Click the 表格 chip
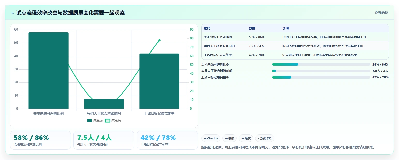 (x=229, y=138)
